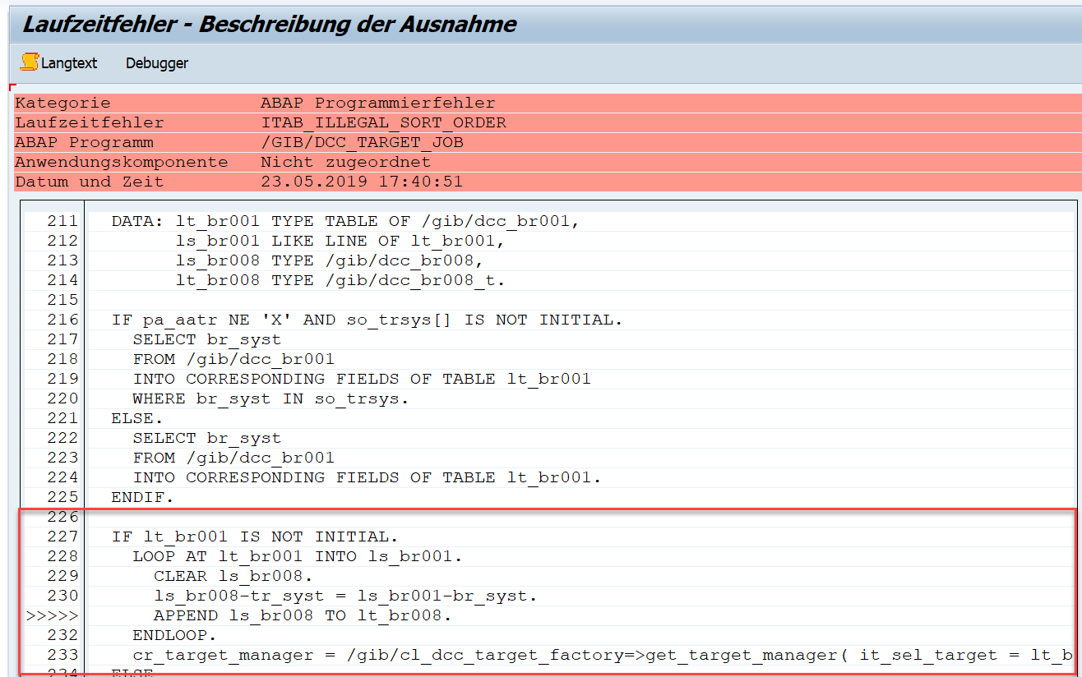Select the ABAP Programmierfehler category value

[x=377, y=103]
